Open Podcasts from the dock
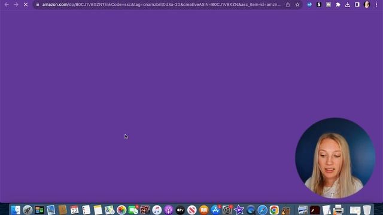The image size is (383, 215). coord(169,210)
